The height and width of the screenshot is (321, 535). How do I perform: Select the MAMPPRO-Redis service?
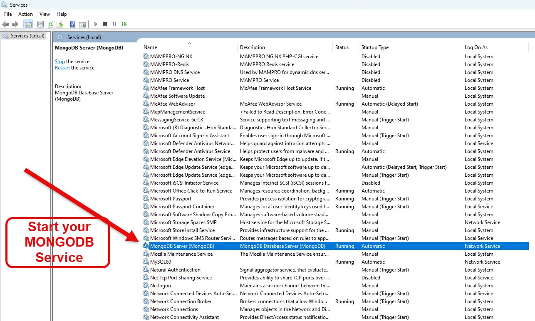coord(169,64)
